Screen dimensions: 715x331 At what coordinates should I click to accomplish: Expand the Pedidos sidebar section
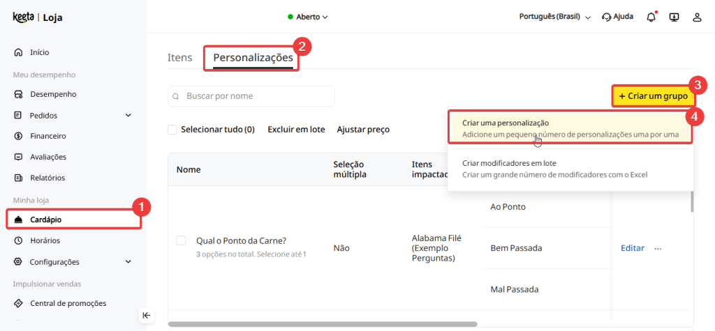tap(128, 115)
